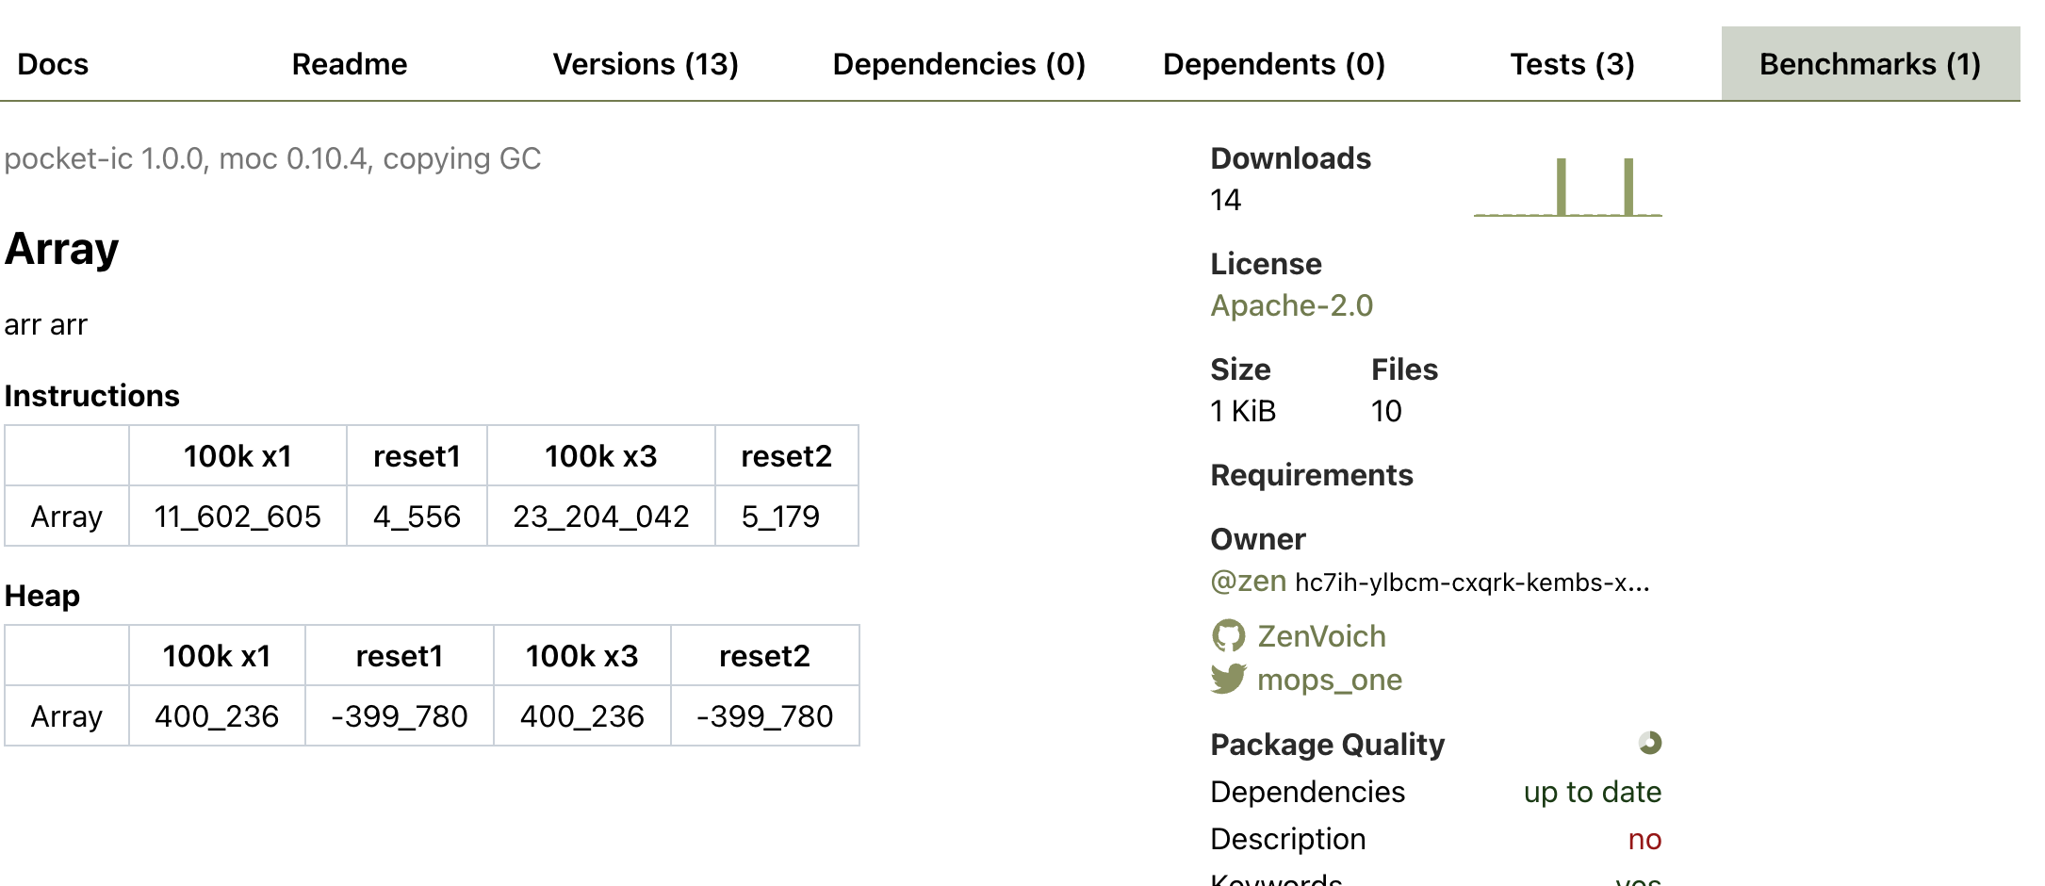This screenshot has height=886, width=2045.
Task: Open the mops_one Twitter link
Action: pos(1329,680)
